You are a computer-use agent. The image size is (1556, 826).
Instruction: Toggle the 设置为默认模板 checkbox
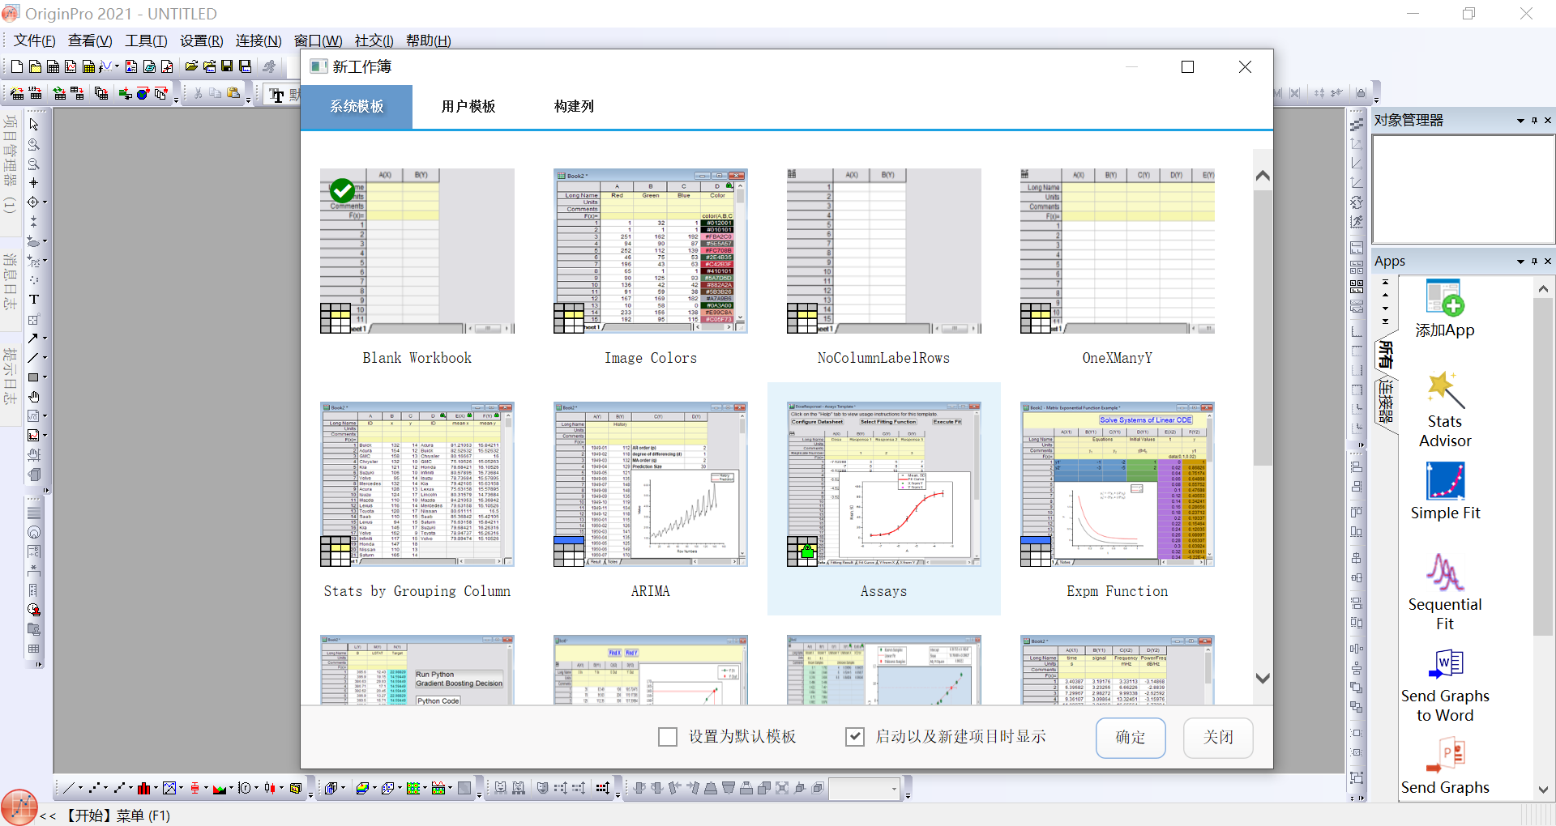[x=668, y=737]
